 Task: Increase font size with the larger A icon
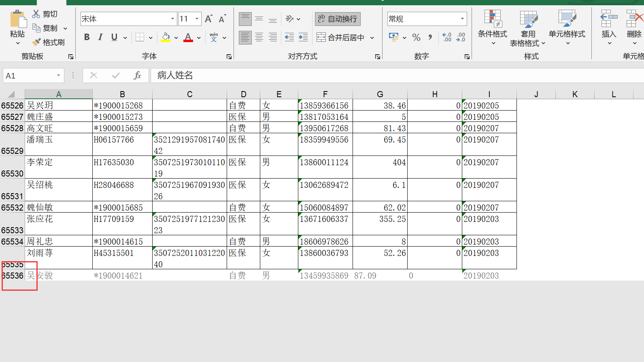pyautogui.click(x=208, y=19)
